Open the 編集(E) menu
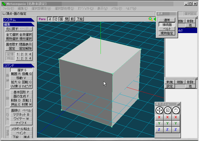 point(22,9)
